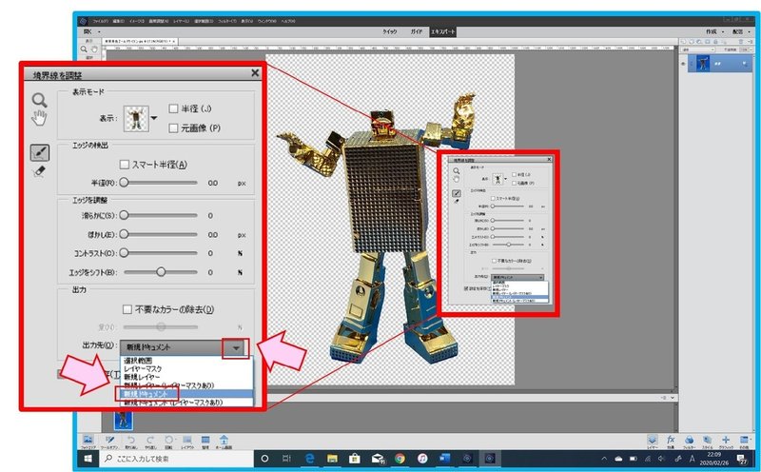Select Hand tool in enlarged 境界線を調整 dialog
Image resolution: width=761 pixels, height=472 pixels.
39,118
